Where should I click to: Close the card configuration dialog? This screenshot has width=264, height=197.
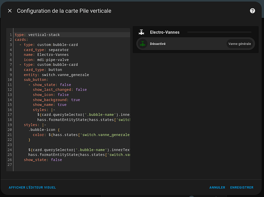click(10, 11)
